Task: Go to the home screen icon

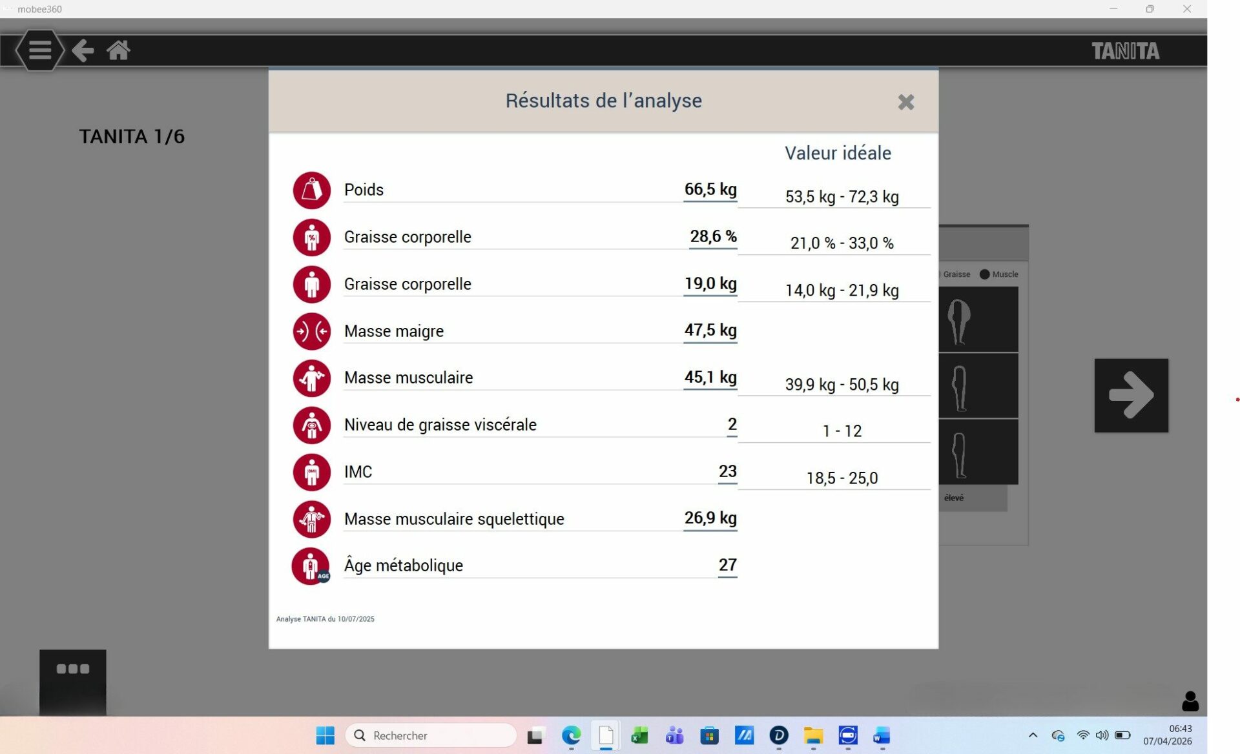Action: click(118, 50)
